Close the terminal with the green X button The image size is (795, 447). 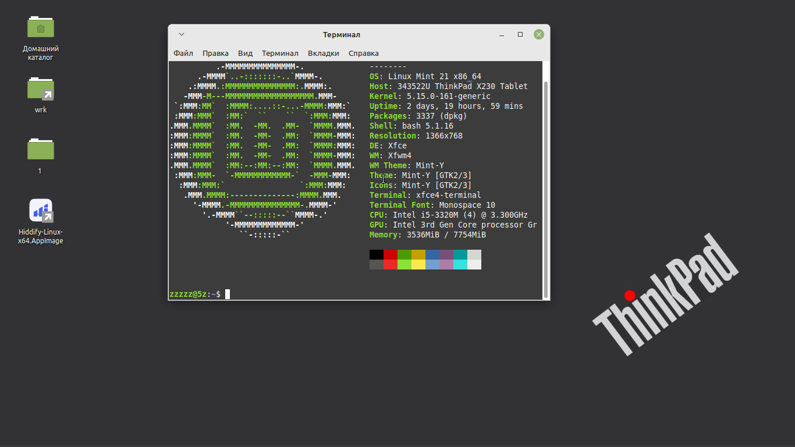point(539,35)
